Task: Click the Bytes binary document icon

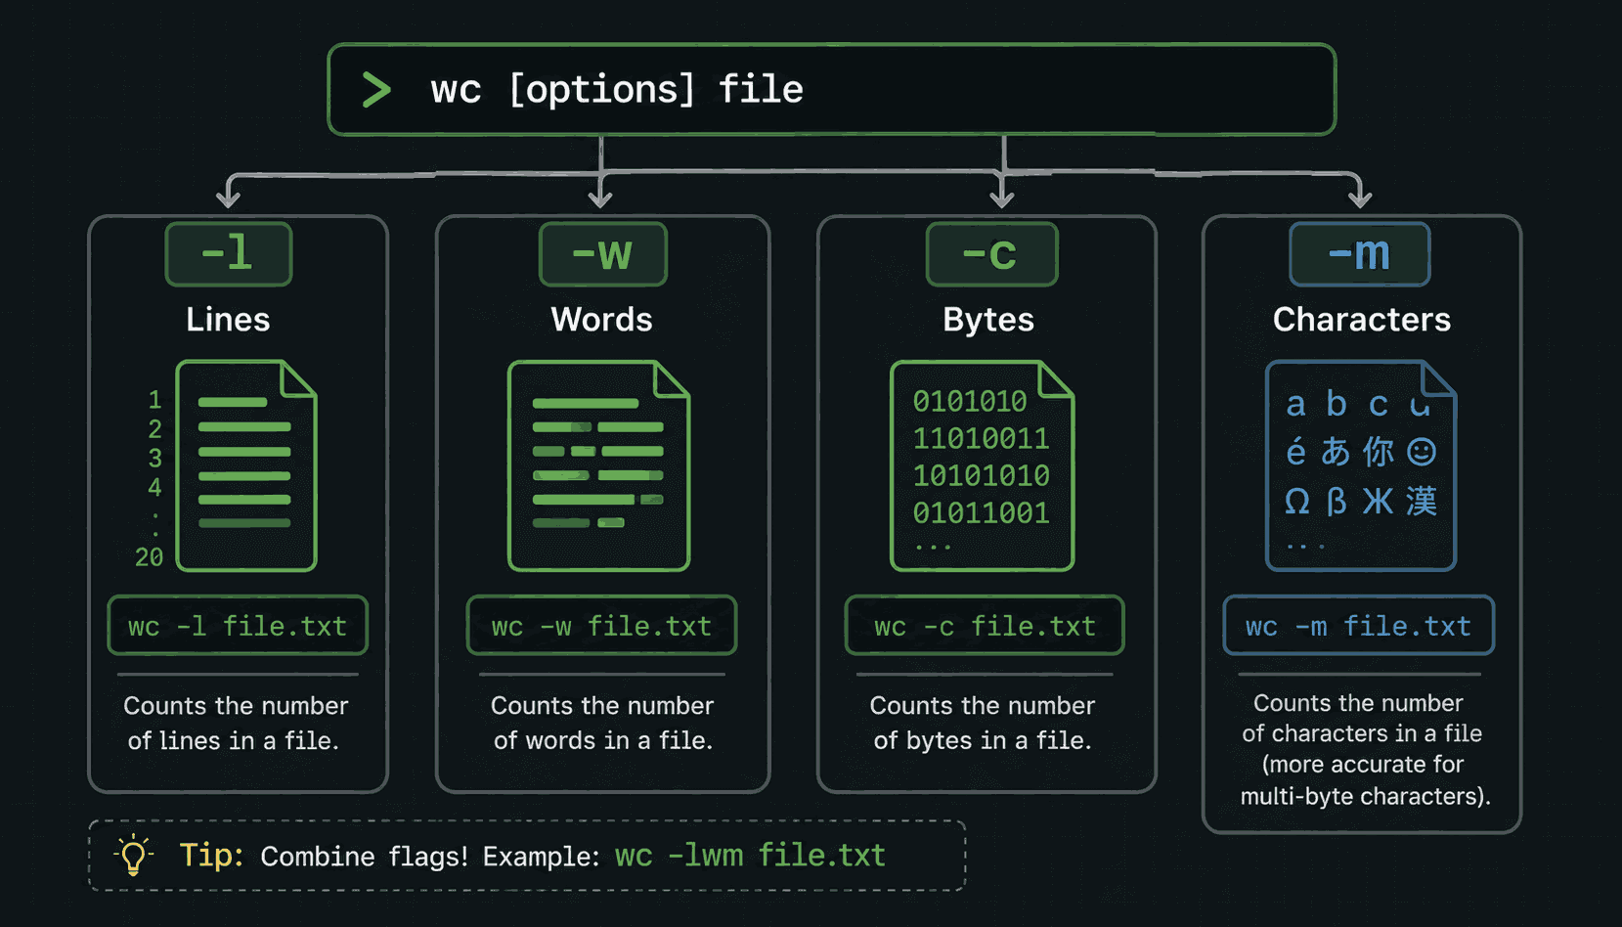Action: click(983, 465)
